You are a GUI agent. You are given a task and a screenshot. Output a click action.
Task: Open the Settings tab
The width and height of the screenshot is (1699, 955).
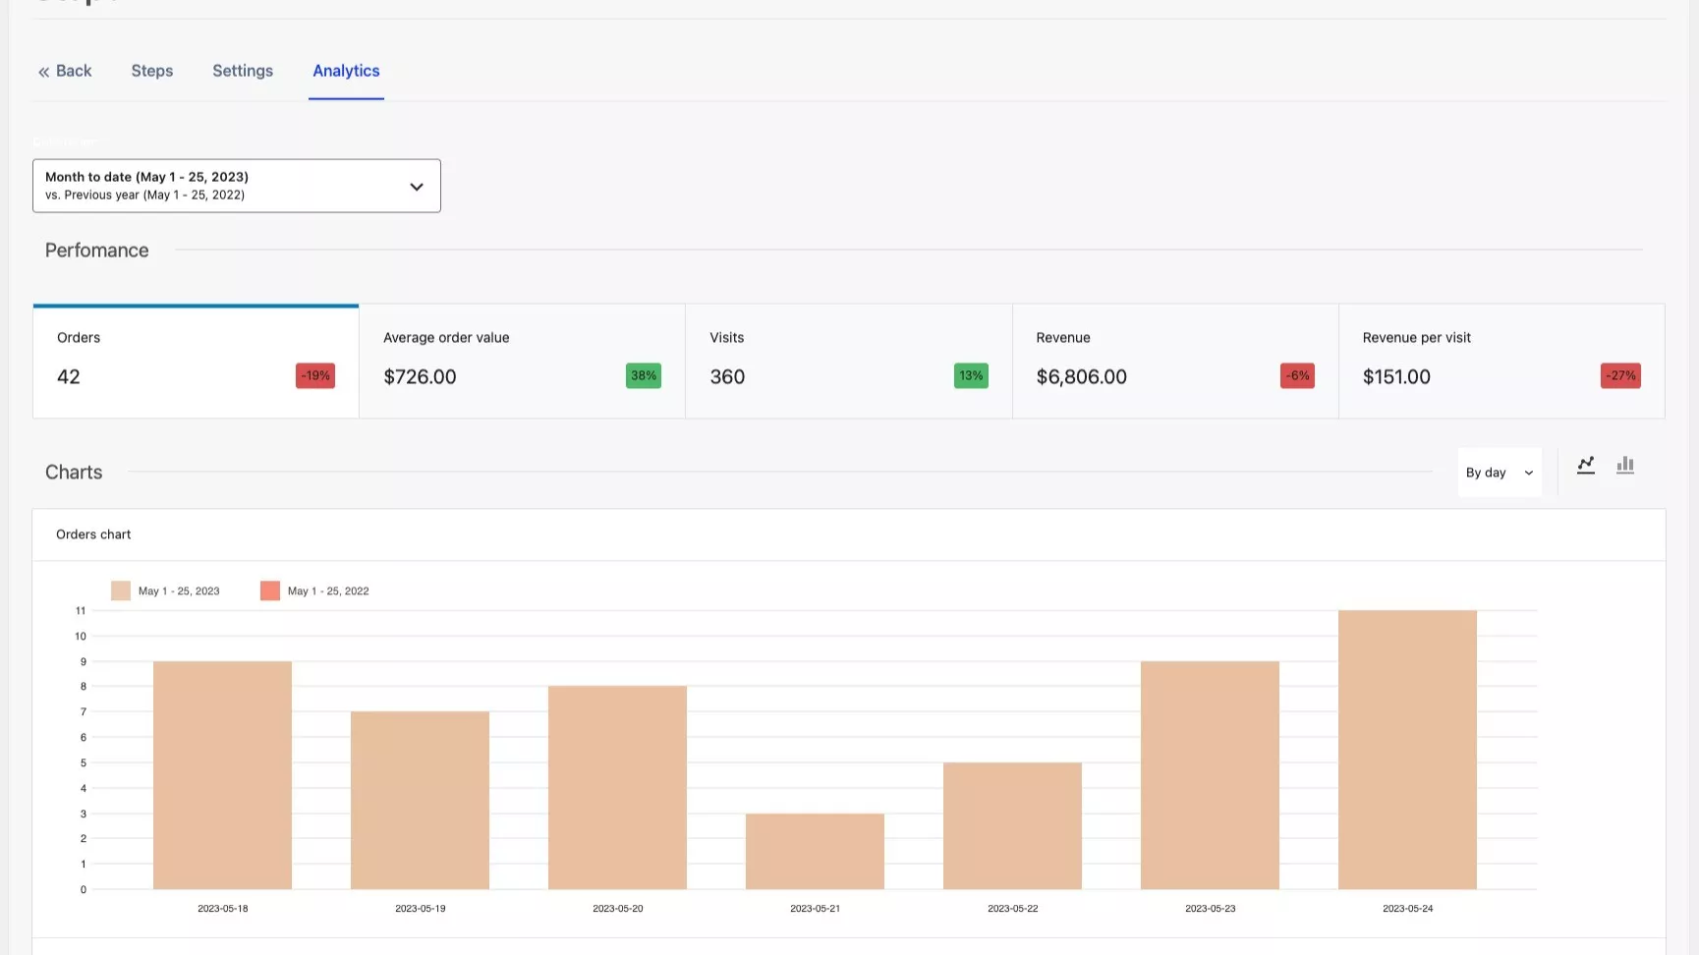click(x=243, y=71)
